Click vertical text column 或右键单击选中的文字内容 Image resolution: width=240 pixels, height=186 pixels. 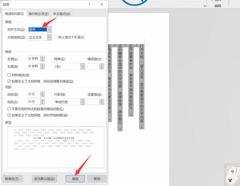(120, 88)
